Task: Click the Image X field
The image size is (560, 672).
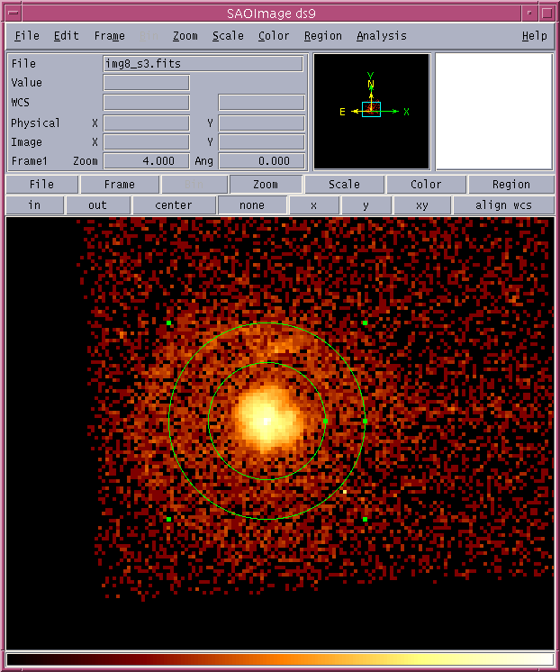Action: coord(147,141)
